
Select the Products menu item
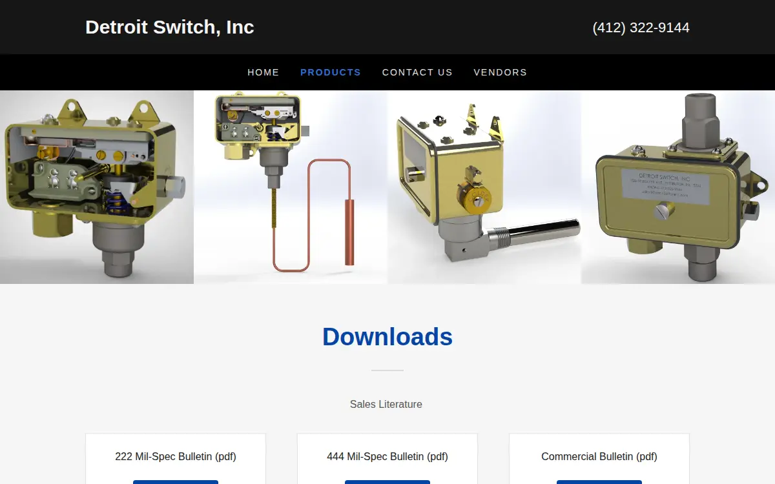point(331,72)
